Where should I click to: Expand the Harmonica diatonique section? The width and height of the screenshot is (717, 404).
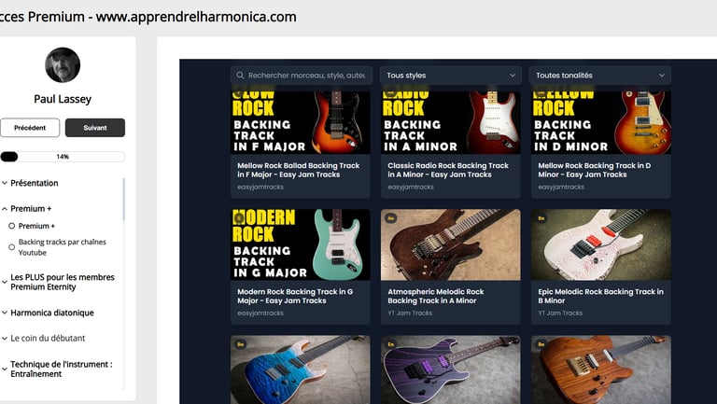48,313
